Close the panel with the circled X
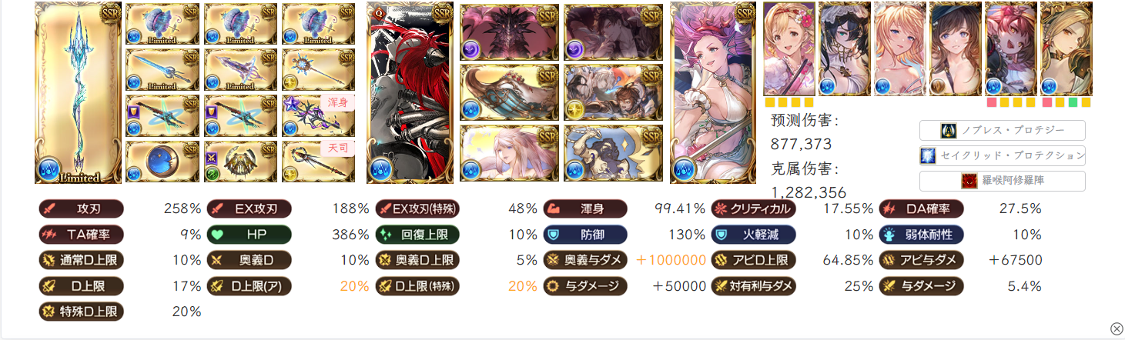1125x340 pixels. 1116,328
